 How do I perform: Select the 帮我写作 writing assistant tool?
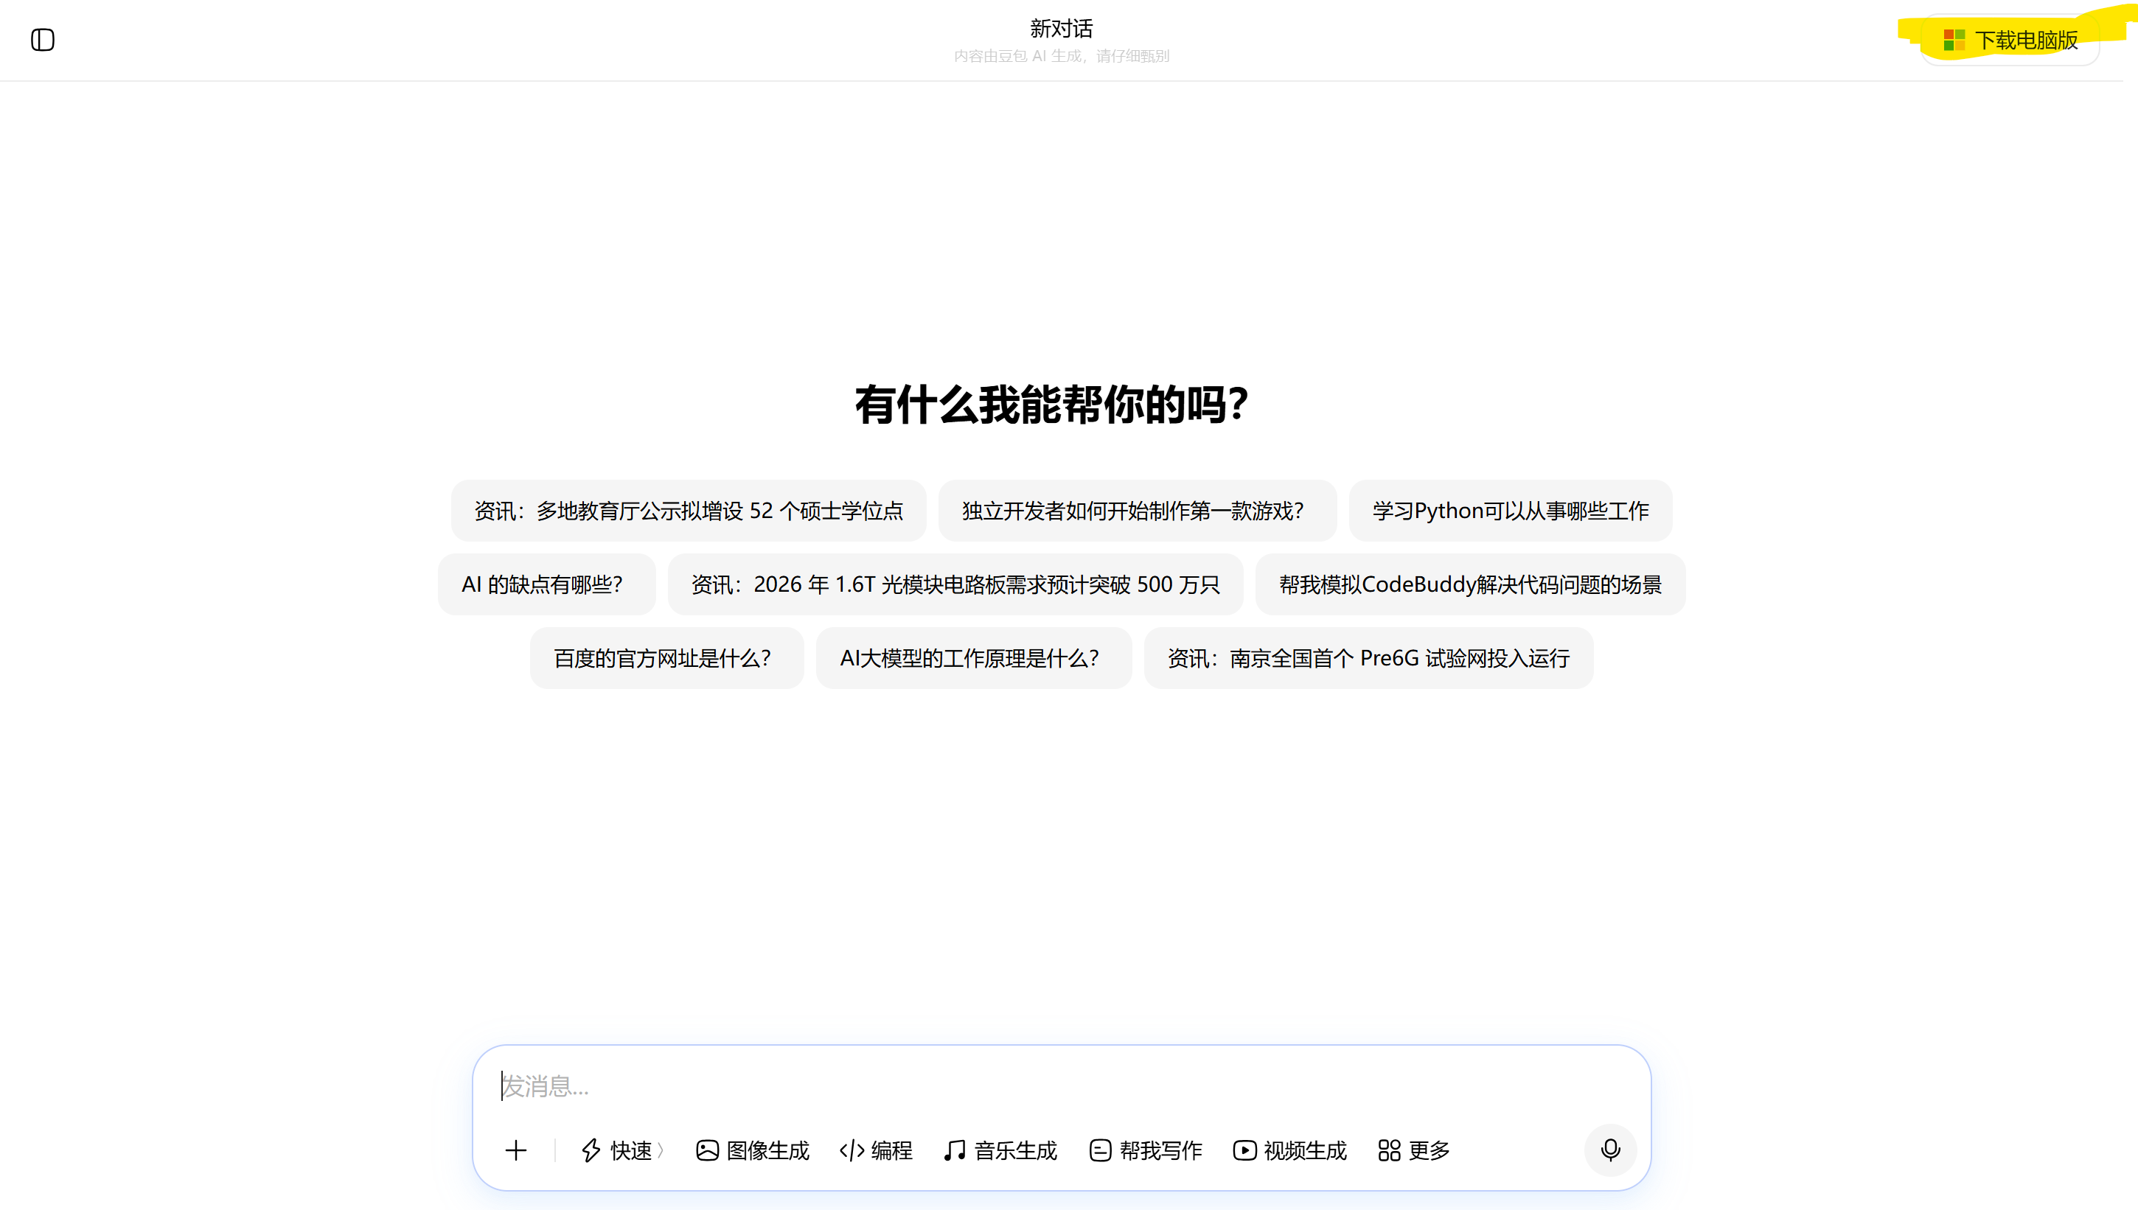click(x=1146, y=1150)
